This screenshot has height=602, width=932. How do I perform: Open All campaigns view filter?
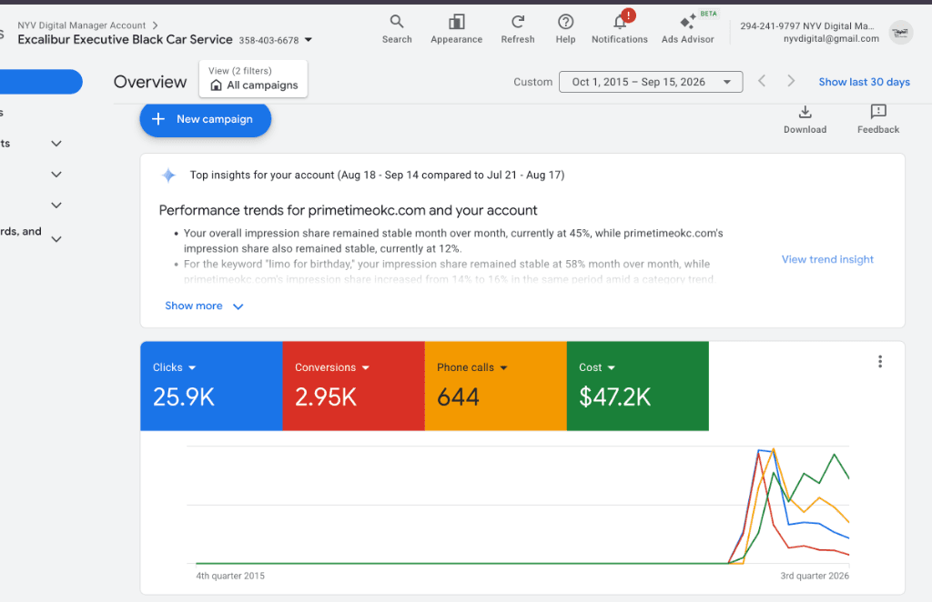click(x=253, y=78)
